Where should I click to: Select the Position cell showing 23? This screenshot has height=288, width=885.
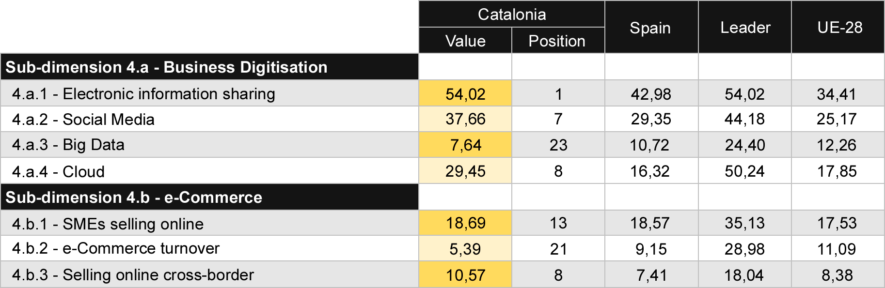[558, 145]
